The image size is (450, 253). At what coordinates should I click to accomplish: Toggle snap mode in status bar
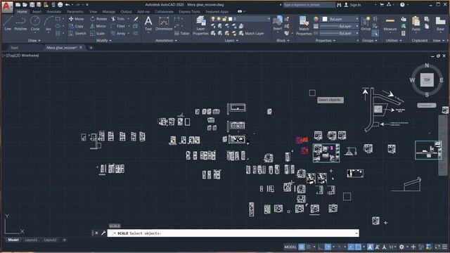(309, 247)
